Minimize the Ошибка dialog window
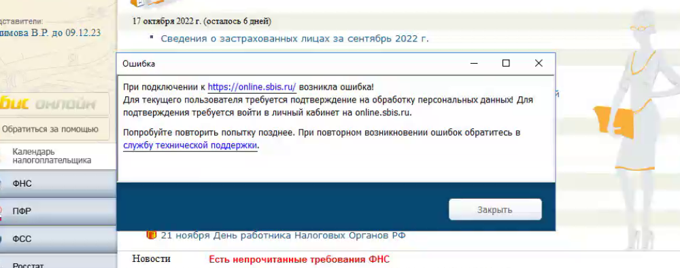680x268 pixels. tap(474, 63)
